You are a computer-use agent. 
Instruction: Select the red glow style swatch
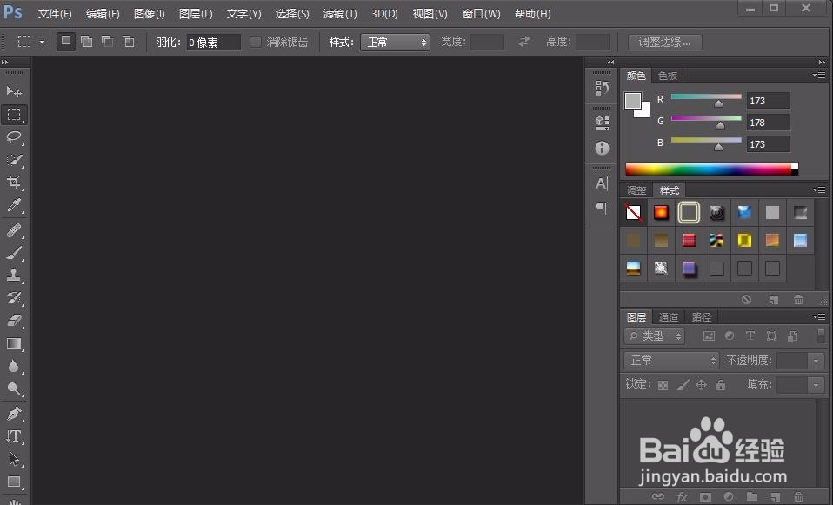pyautogui.click(x=661, y=212)
